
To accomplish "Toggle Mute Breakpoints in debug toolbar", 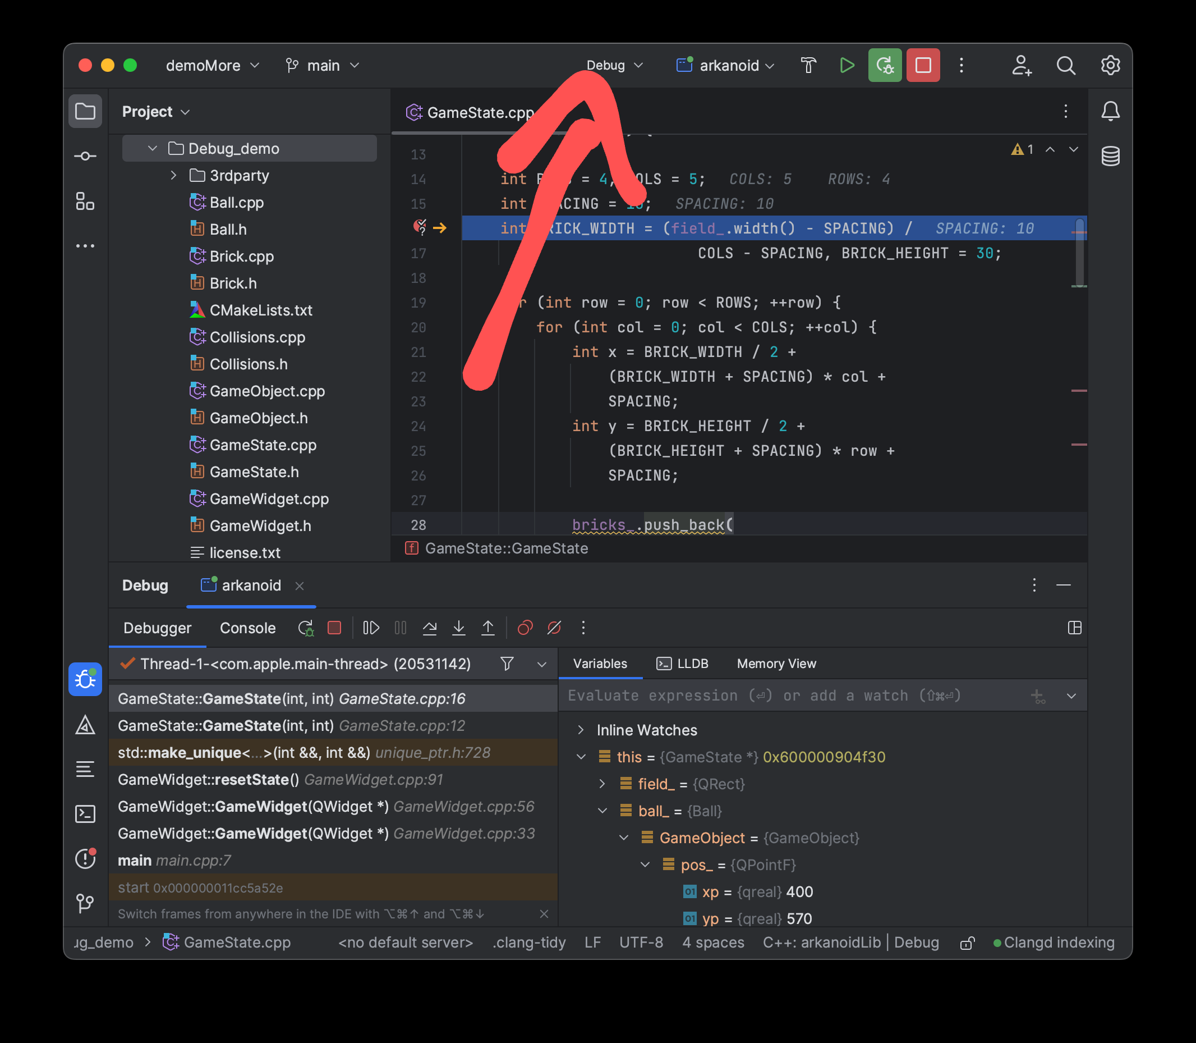I will tap(554, 628).
